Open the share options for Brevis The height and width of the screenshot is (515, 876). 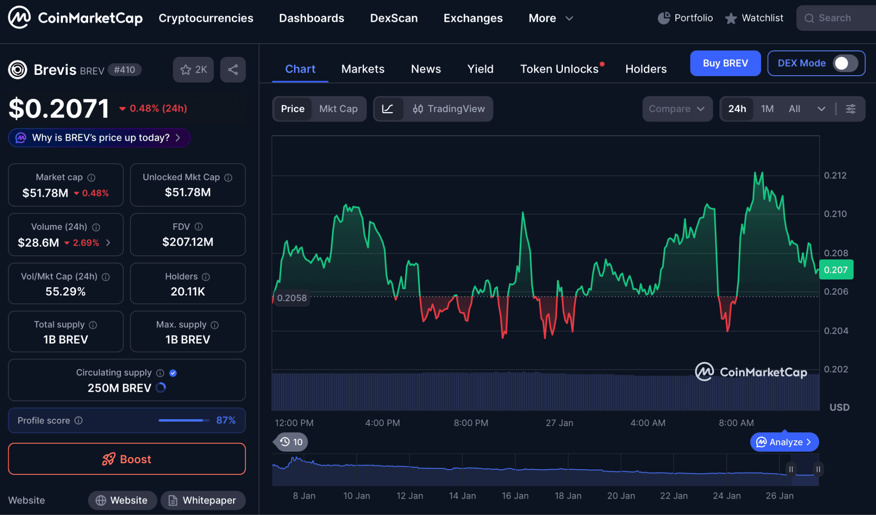click(232, 69)
